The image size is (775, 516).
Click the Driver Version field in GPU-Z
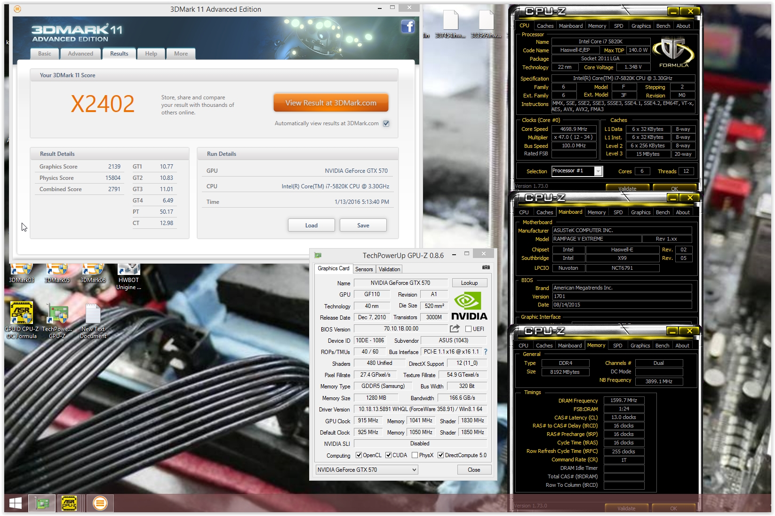click(420, 409)
